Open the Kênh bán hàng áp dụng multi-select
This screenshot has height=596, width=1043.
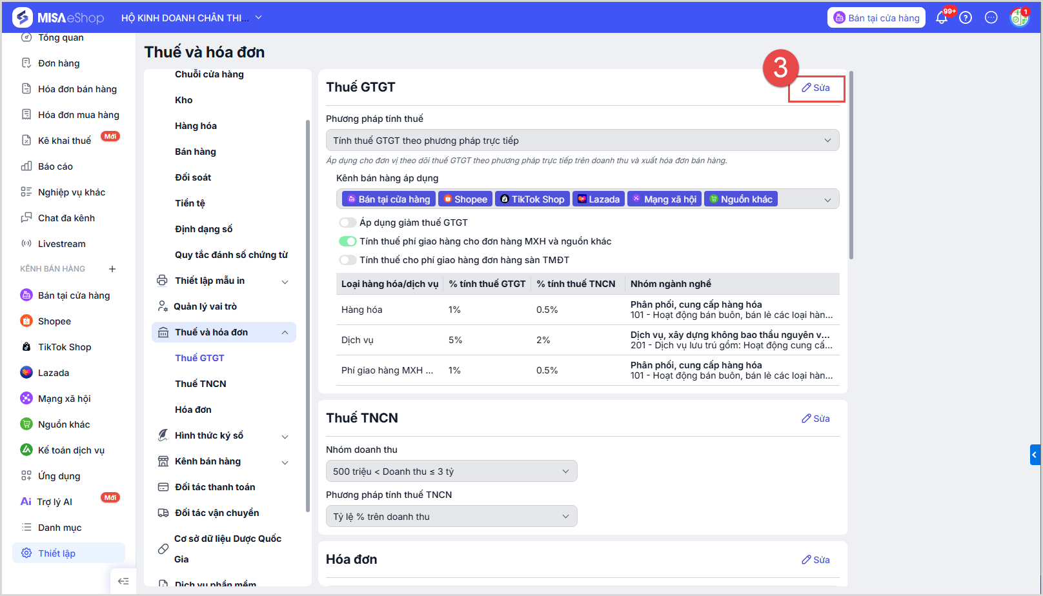click(827, 200)
